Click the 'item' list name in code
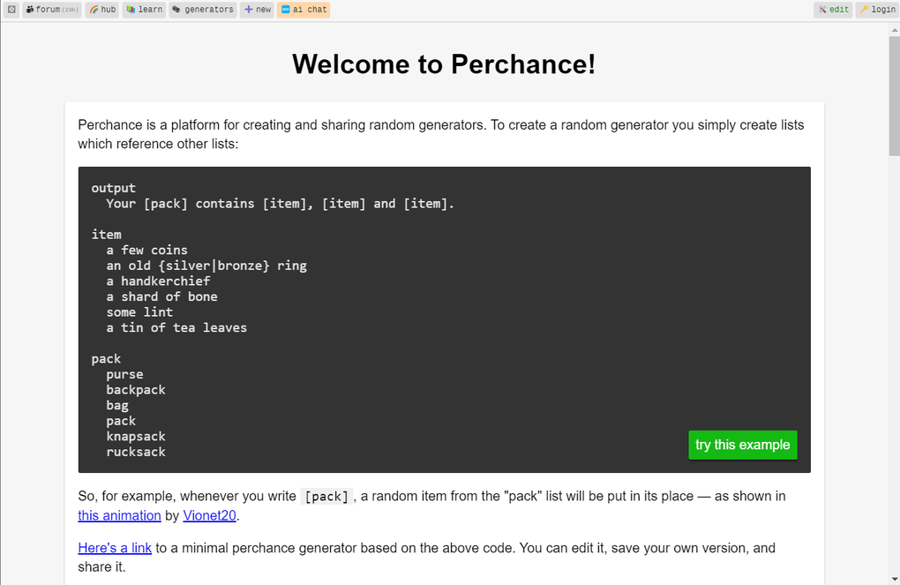The width and height of the screenshot is (900, 585). click(x=106, y=235)
